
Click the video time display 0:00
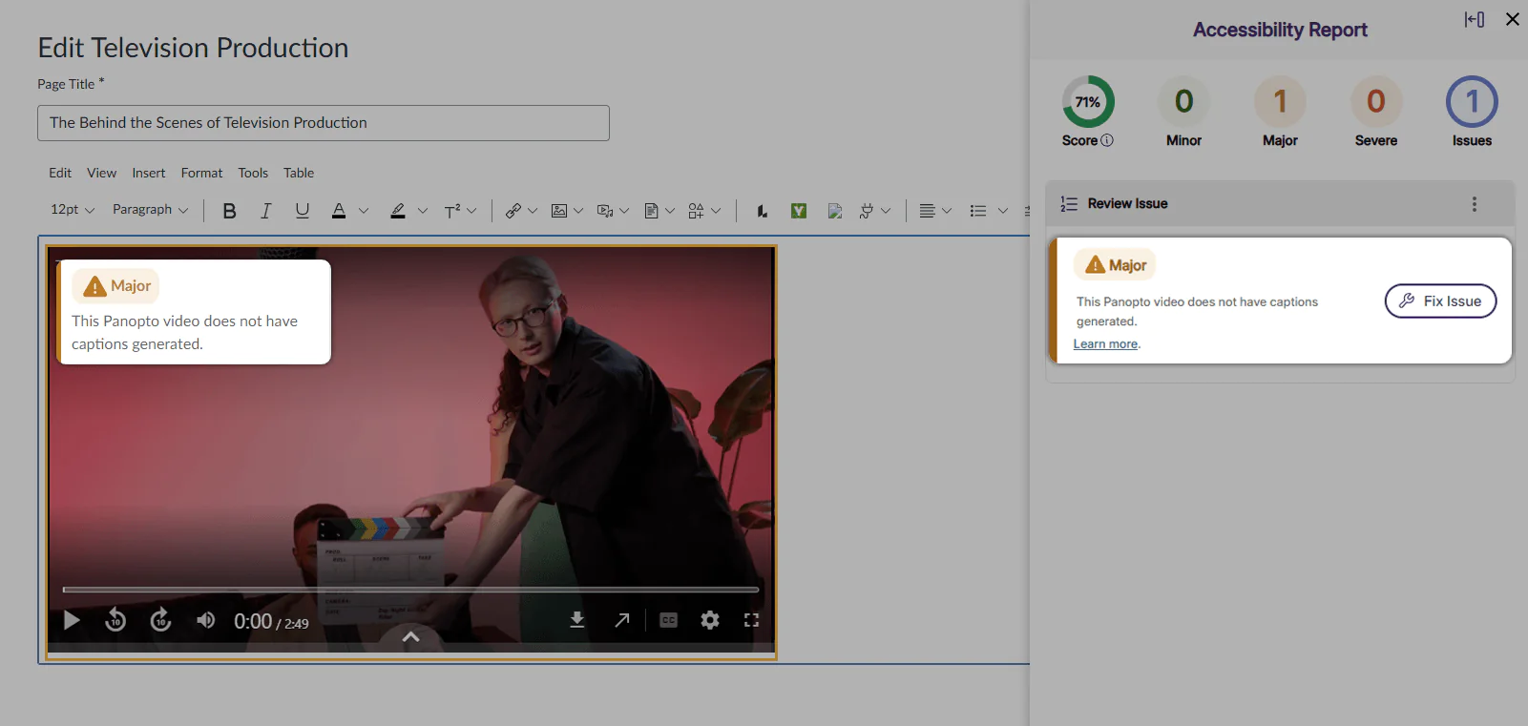pos(253,621)
